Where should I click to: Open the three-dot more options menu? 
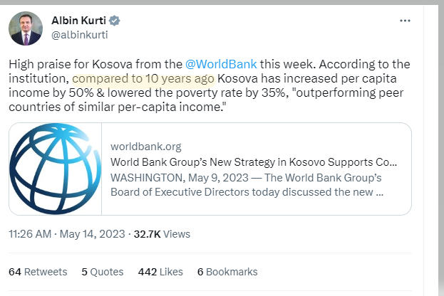coord(405,21)
